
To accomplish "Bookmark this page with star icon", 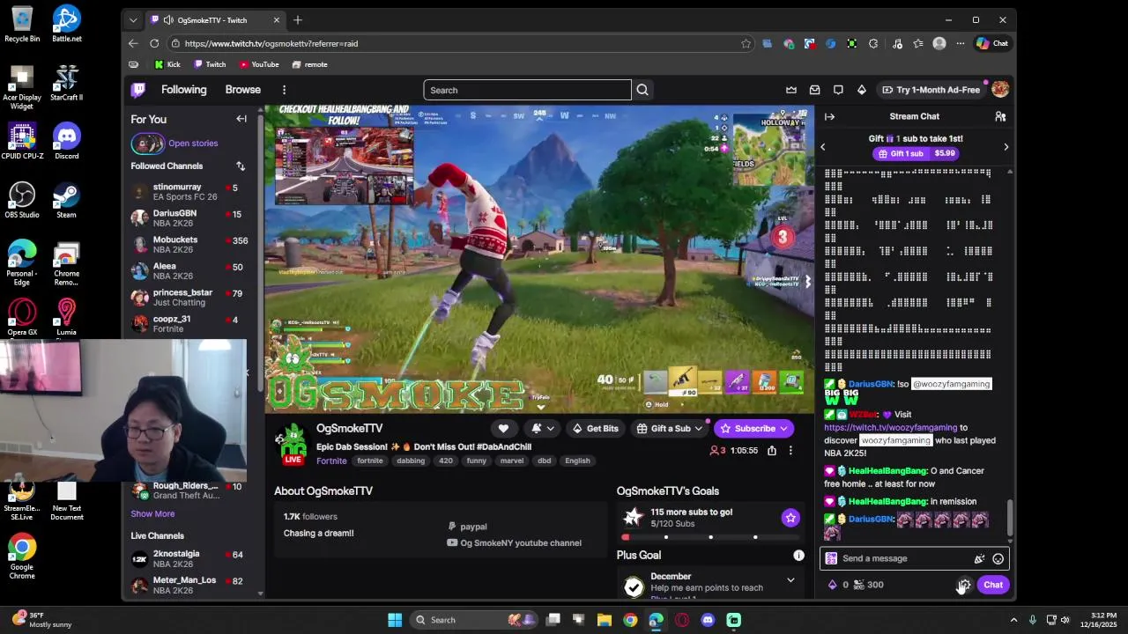I will click(746, 43).
